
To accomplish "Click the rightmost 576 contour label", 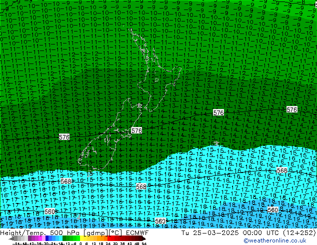I will click(x=291, y=109).
